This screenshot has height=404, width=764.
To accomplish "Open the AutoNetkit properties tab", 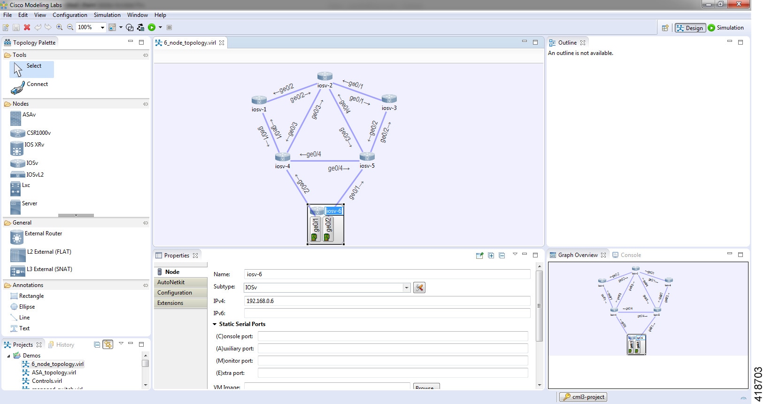I will pos(180,282).
